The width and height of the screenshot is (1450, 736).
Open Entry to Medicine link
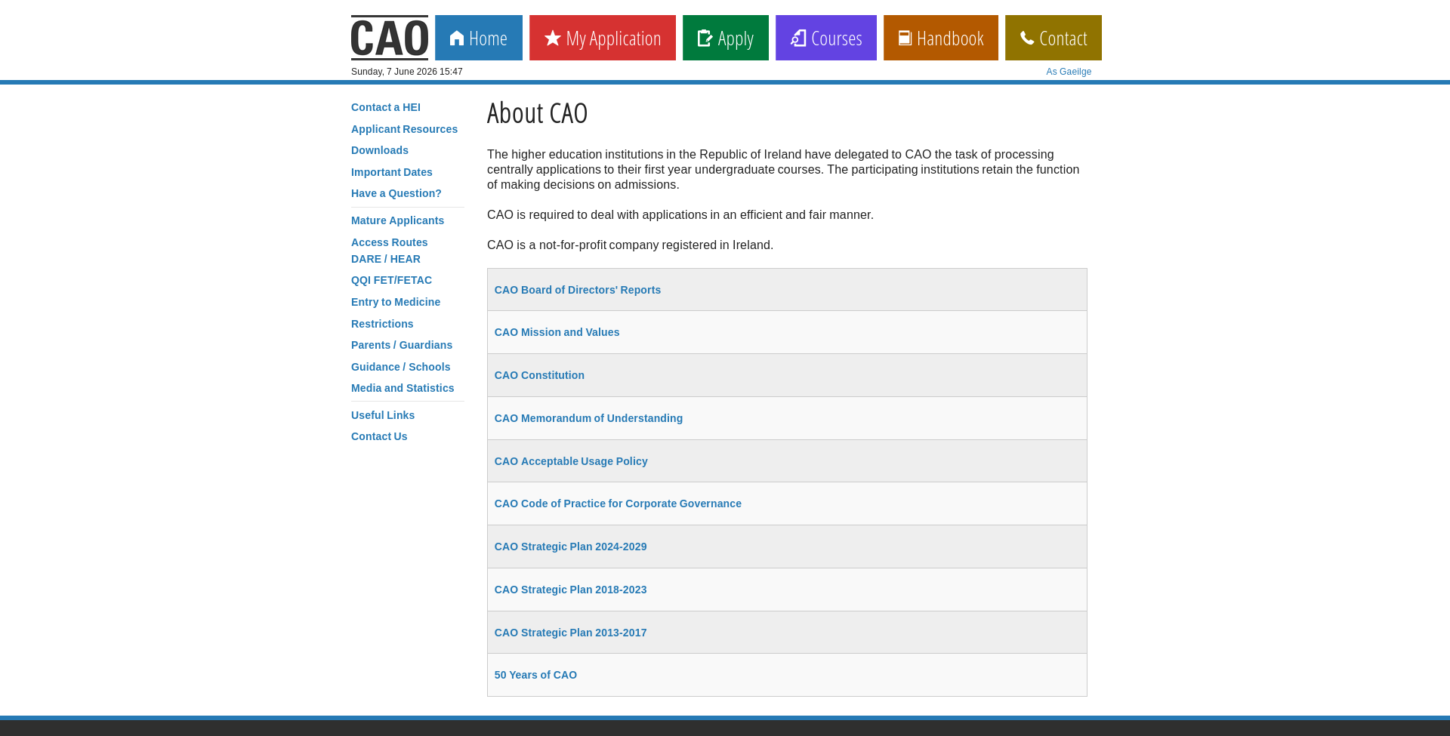(396, 302)
